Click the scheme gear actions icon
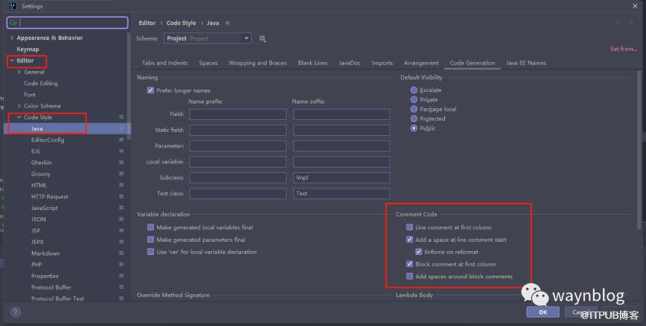 pyautogui.click(x=263, y=38)
